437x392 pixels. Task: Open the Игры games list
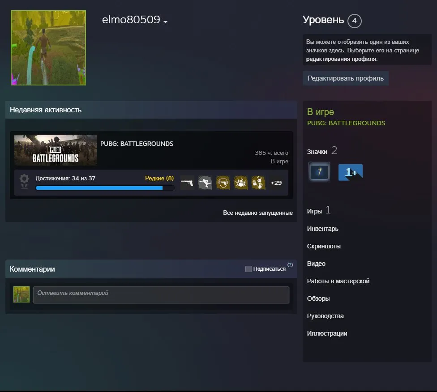coord(318,210)
